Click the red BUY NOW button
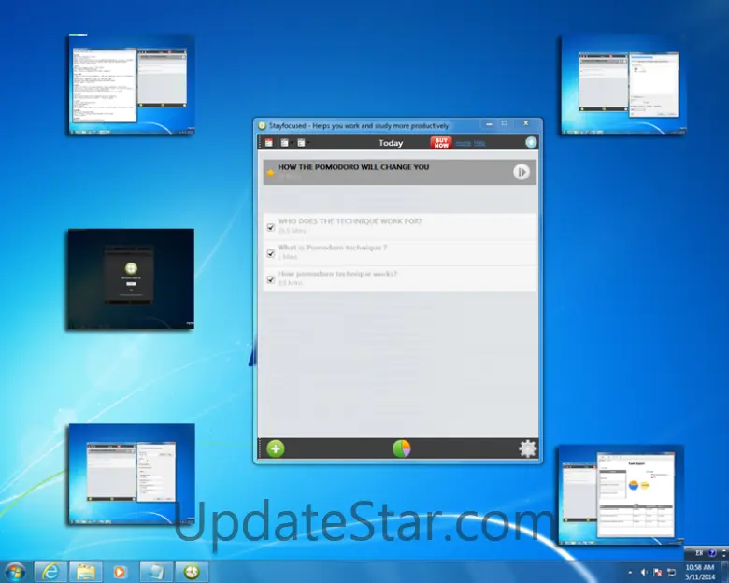Image resolution: width=729 pixels, height=583 pixels. 441,143
